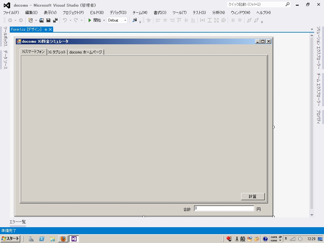324x243 pixels.
Task: Click the Align Lefts layout icon
Action: 158,20
